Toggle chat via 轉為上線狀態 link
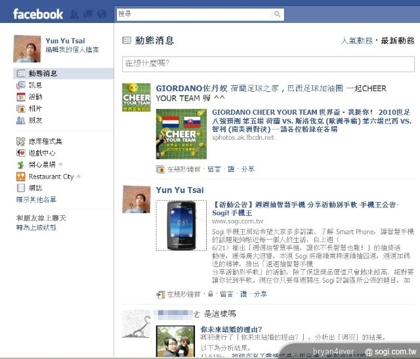The width and height of the screenshot is (420, 359). (x=36, y=228)
